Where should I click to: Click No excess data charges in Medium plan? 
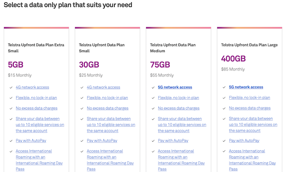pos(178,108)
